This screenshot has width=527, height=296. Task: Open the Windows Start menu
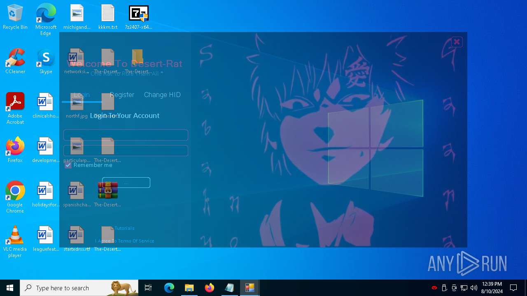10,288
